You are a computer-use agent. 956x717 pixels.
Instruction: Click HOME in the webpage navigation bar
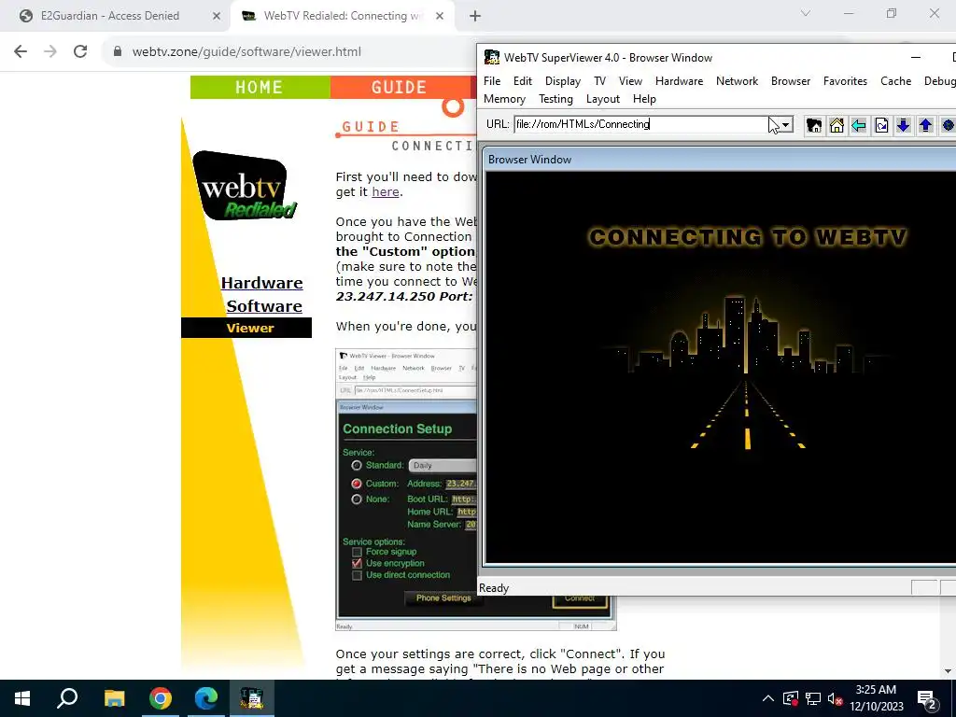[x=260, y=87]
